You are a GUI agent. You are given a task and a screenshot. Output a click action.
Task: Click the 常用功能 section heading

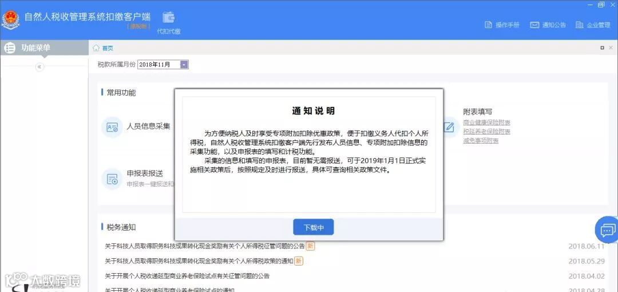pyautogui.click(x=121, y=93)
